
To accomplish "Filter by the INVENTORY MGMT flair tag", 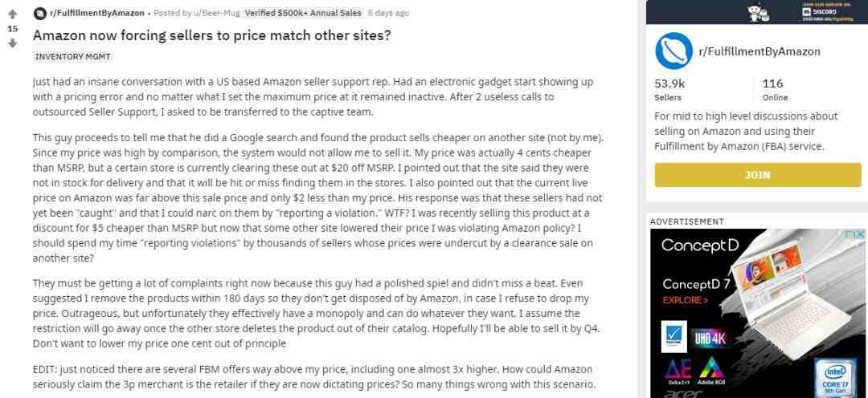I will 73,56.
